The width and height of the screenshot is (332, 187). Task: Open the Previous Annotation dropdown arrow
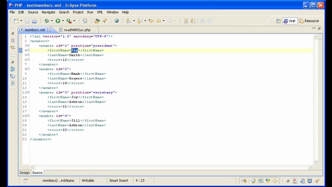pyautogui.click(x=145, y=21)
